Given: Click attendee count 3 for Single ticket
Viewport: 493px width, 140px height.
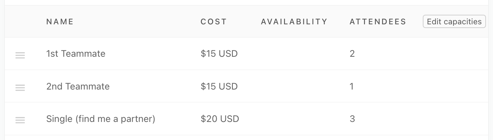Looking at the screenshot, I should (352, 119).
